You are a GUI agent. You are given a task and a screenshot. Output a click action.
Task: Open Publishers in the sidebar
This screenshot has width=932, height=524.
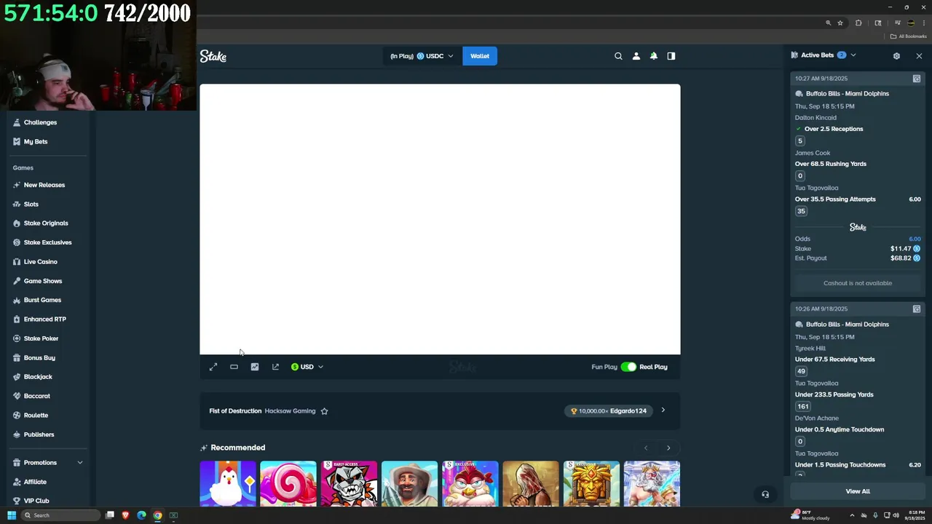(39, 434)
